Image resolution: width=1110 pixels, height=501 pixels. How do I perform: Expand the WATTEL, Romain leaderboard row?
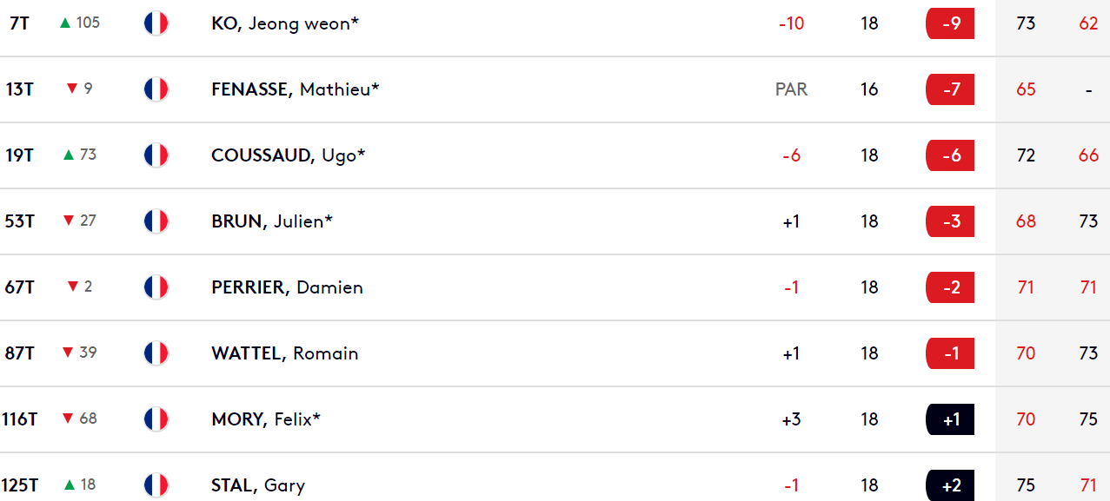(x=555, y=353)
